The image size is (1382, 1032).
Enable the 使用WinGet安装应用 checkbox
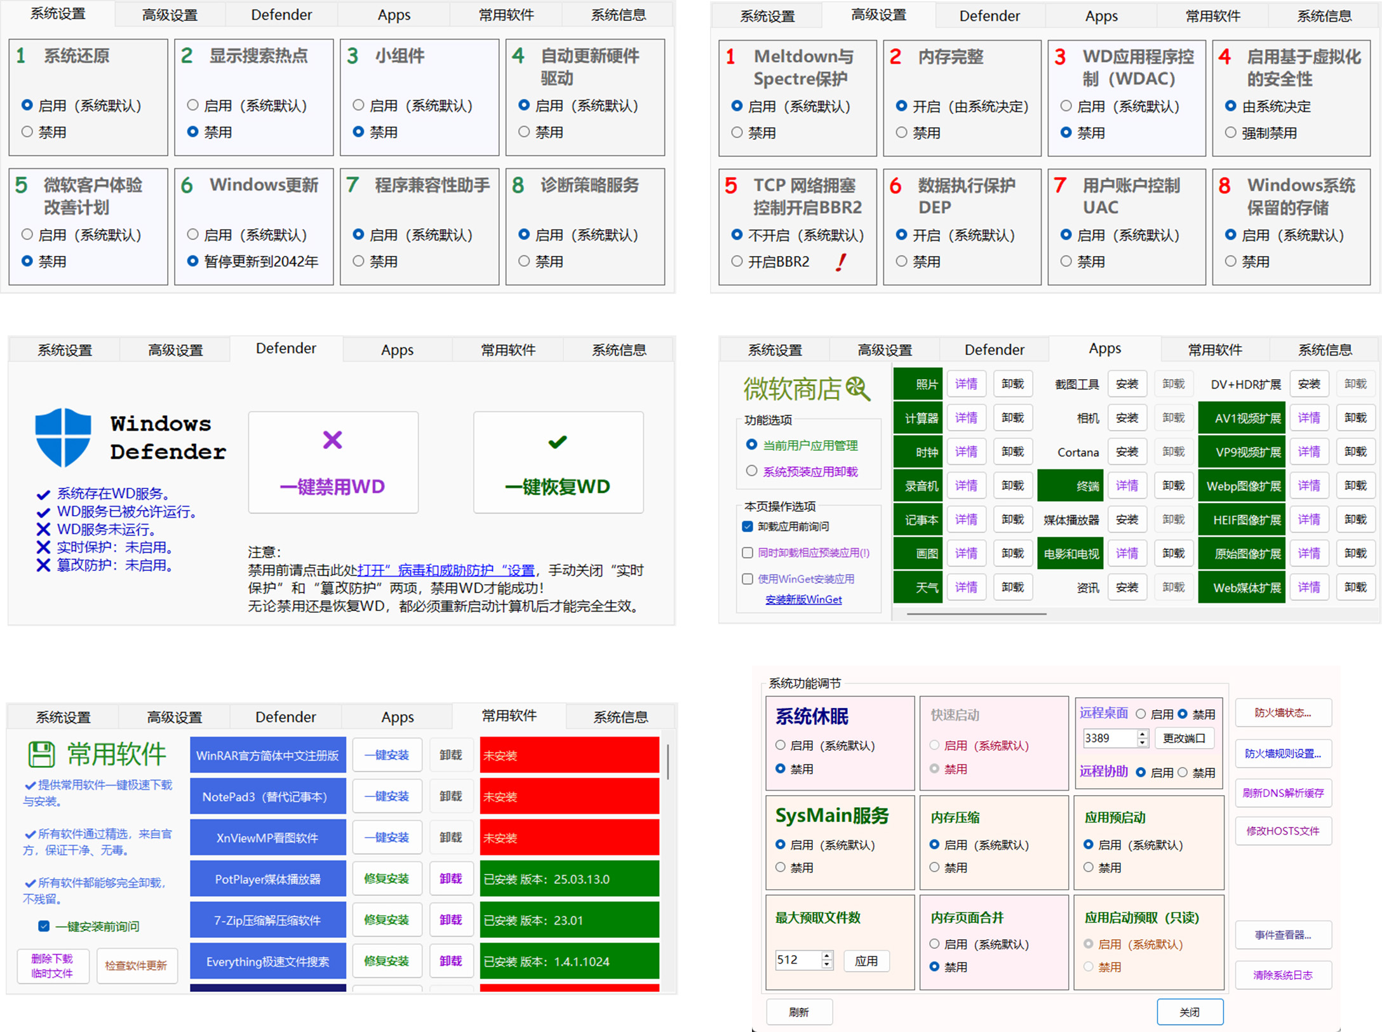748,579
